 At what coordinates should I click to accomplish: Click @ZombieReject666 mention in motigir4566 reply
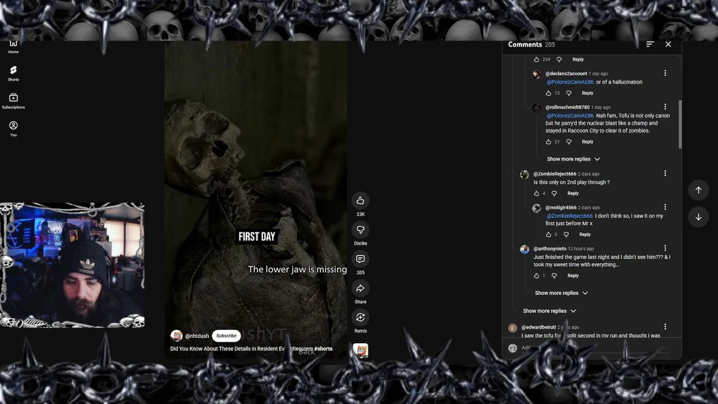pos(570,216)
